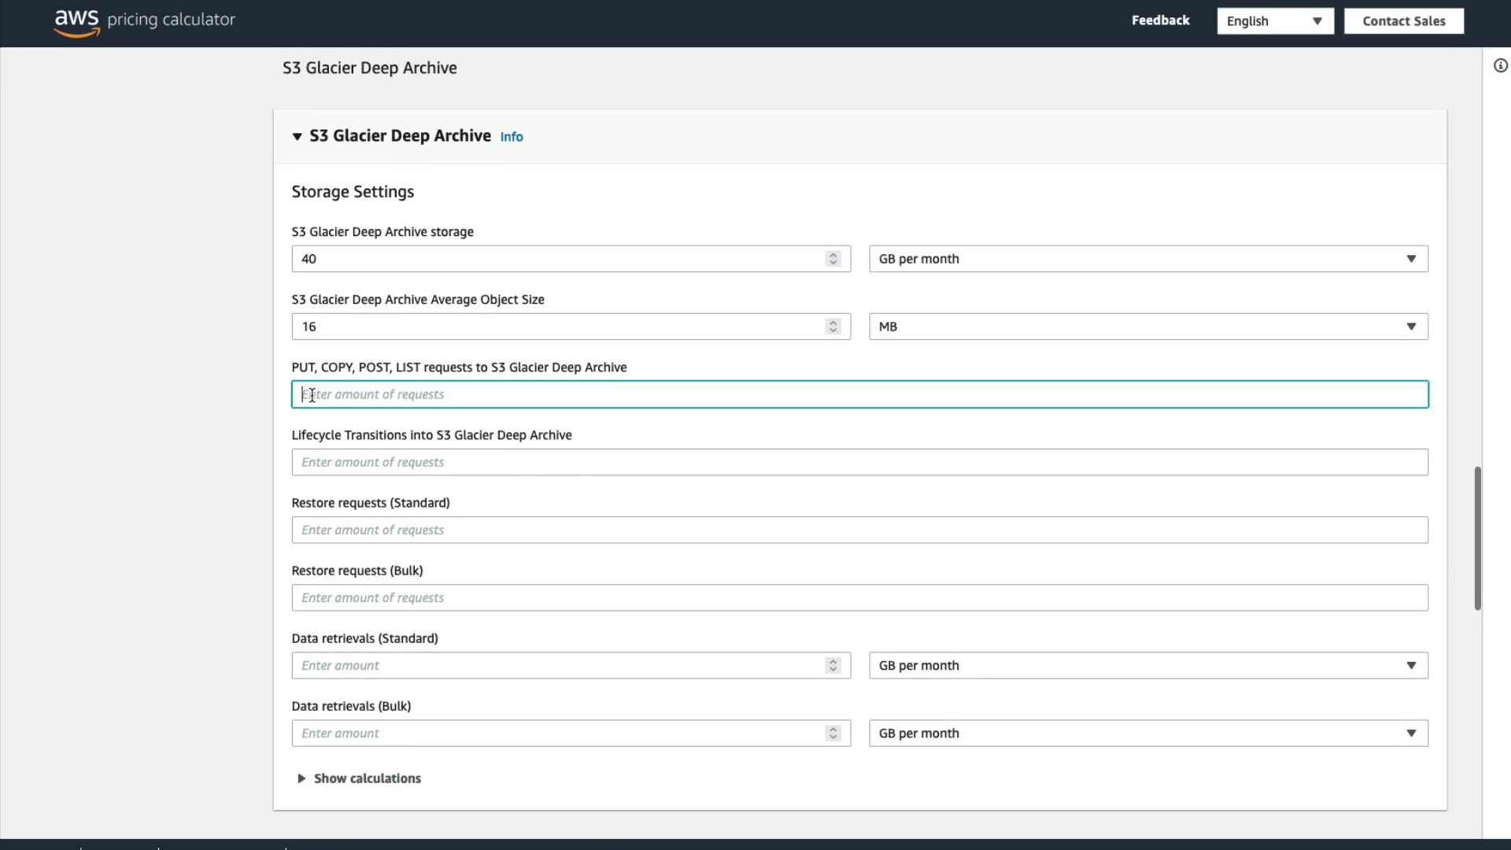The image size is (1511, 850).
Task: Open the English language dropdown
Action: pos(1275,21)
